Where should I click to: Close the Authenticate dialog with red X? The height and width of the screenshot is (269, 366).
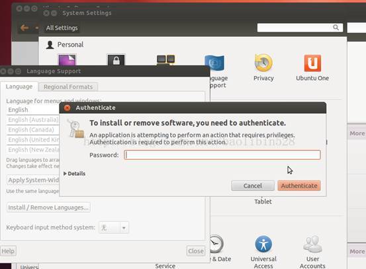pos(68,108)
